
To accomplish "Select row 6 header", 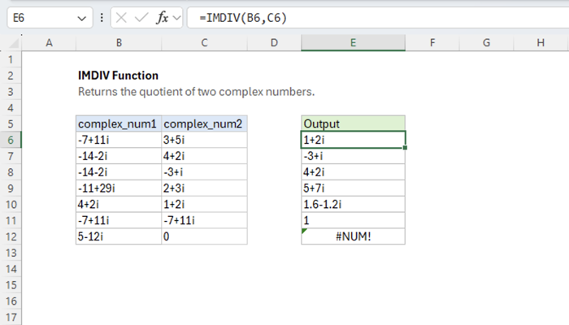I will click(11, 140).
